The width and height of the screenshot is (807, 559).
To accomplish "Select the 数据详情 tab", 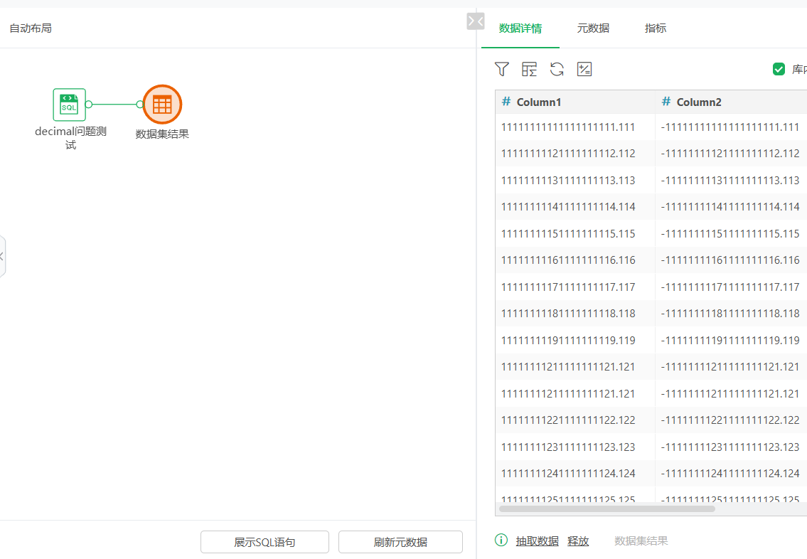I will [520, 28].
